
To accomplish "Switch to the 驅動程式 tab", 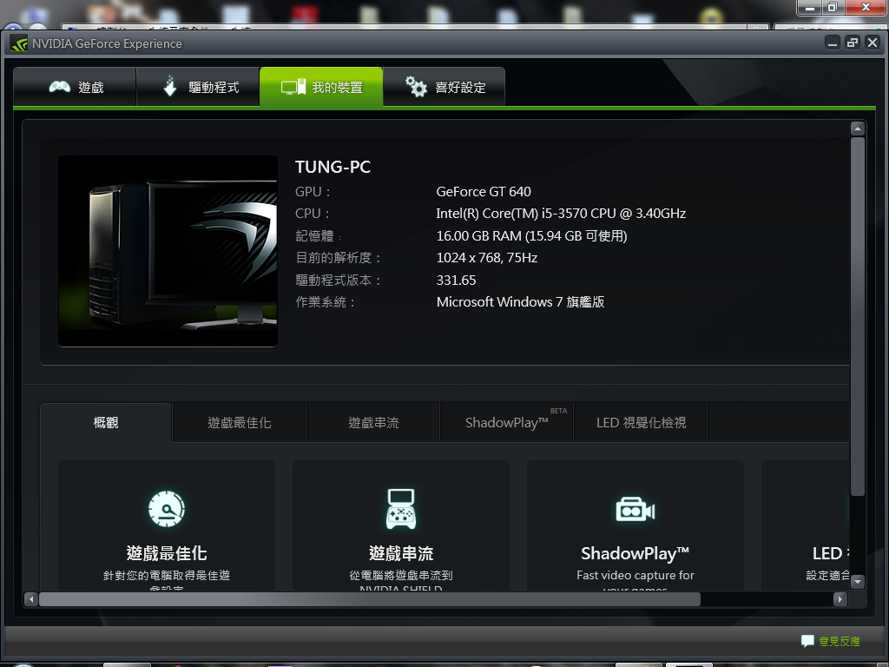I will 198,87.
